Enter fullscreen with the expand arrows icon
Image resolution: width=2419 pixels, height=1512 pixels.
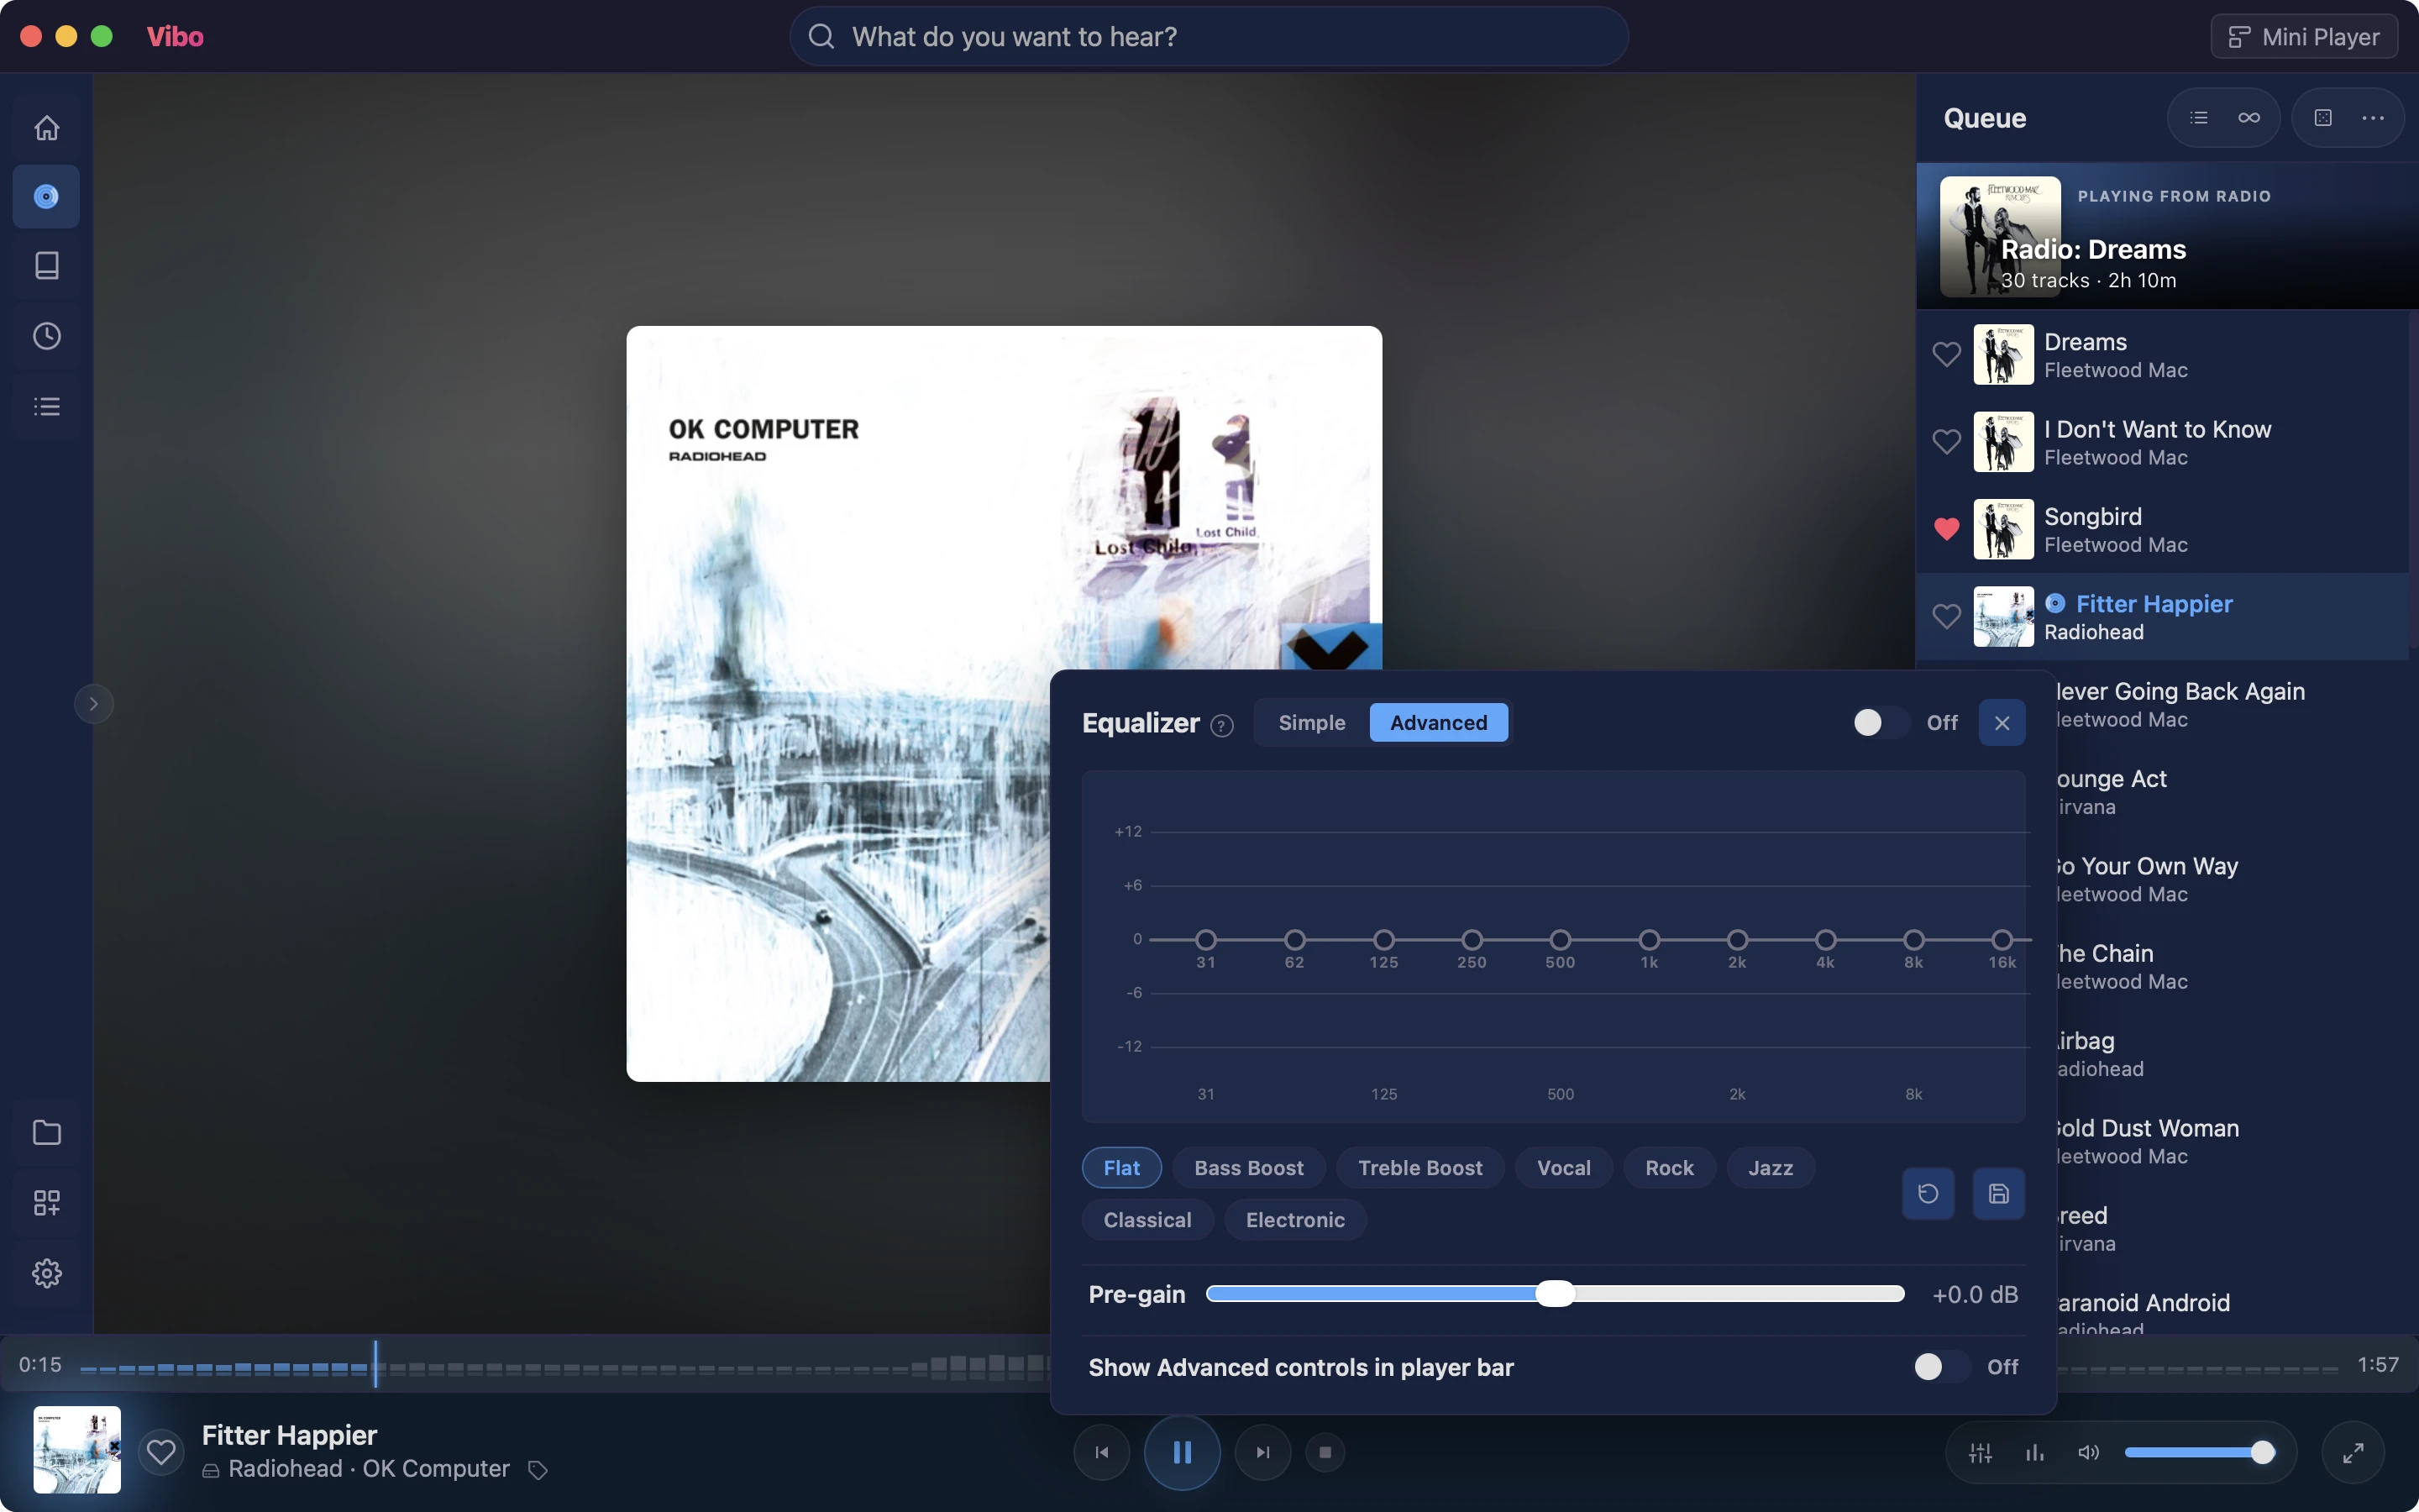point(2353,1453)
